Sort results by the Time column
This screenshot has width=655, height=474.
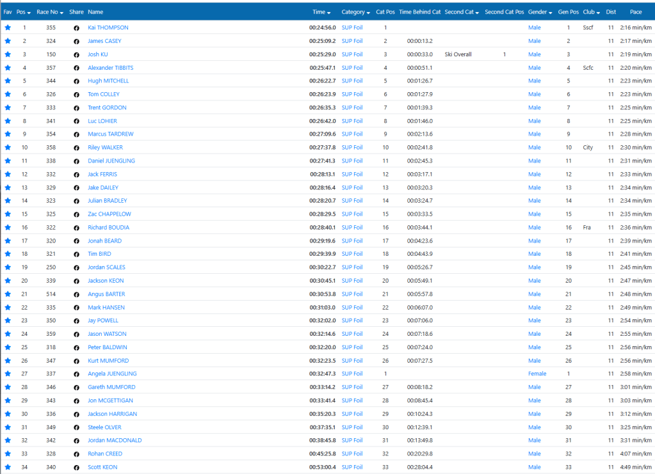pos(321,12)
